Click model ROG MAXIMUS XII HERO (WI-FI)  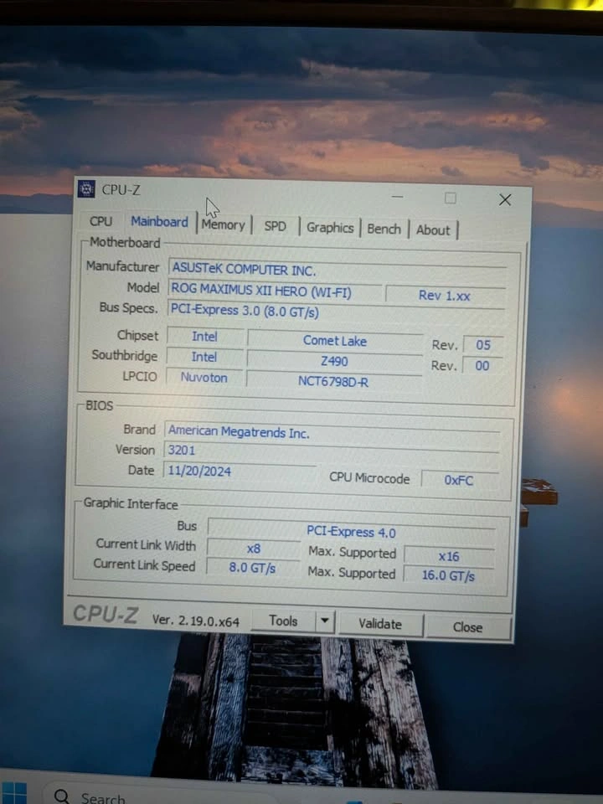276,291
